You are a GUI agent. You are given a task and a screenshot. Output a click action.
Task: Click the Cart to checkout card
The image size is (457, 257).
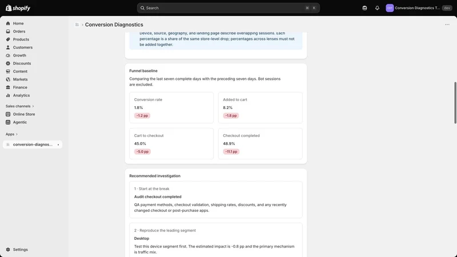pyautogui.click(x=171, y=144)
